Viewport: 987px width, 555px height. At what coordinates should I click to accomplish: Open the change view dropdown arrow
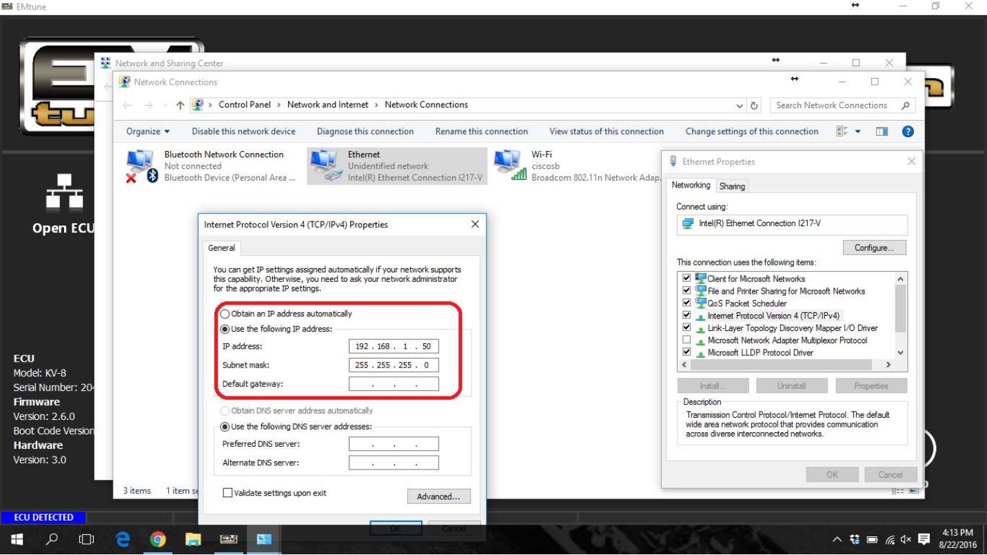click(858, 132)
